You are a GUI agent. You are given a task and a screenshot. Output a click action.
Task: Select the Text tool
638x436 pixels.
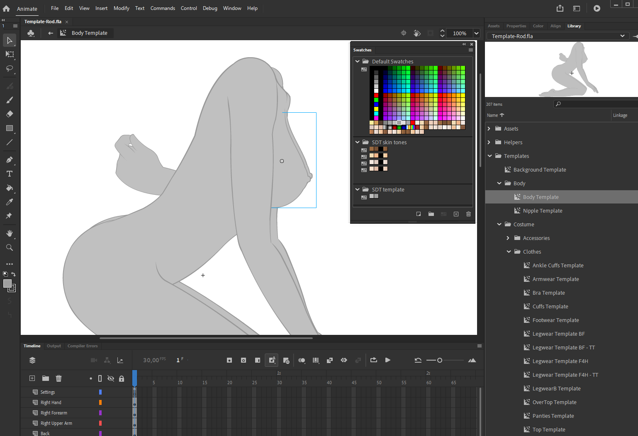[x=9, y=174]
